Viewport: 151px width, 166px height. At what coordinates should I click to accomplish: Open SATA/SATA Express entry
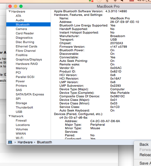point(30,94)
